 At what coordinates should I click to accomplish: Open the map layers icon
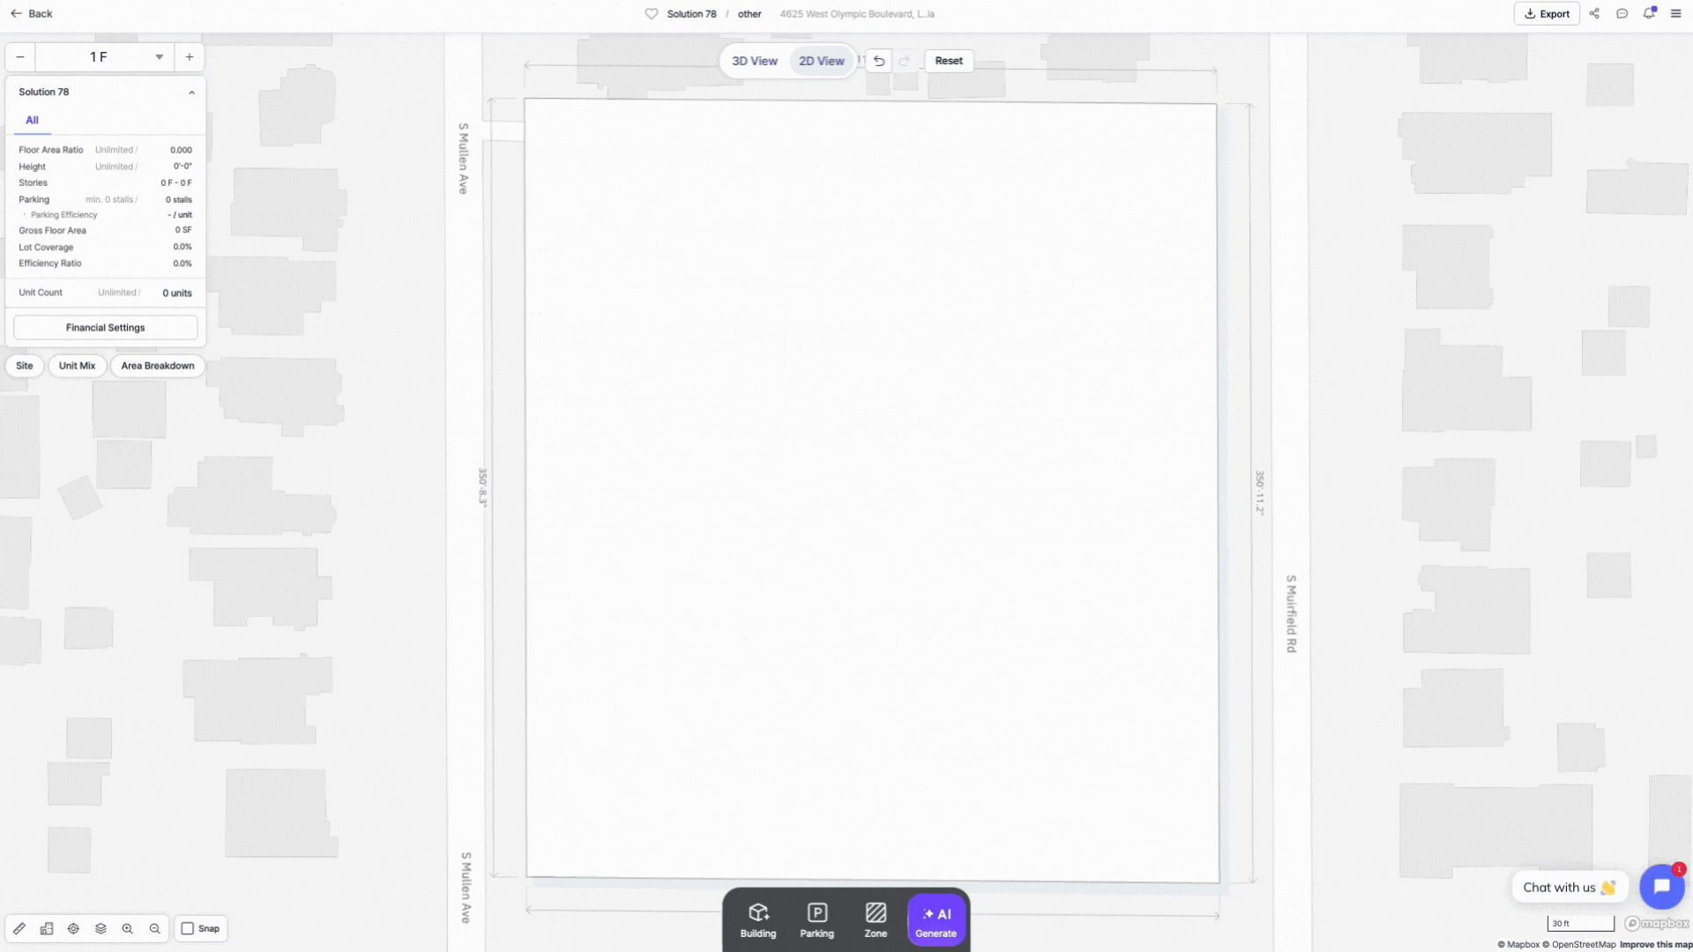click(101, 928)
